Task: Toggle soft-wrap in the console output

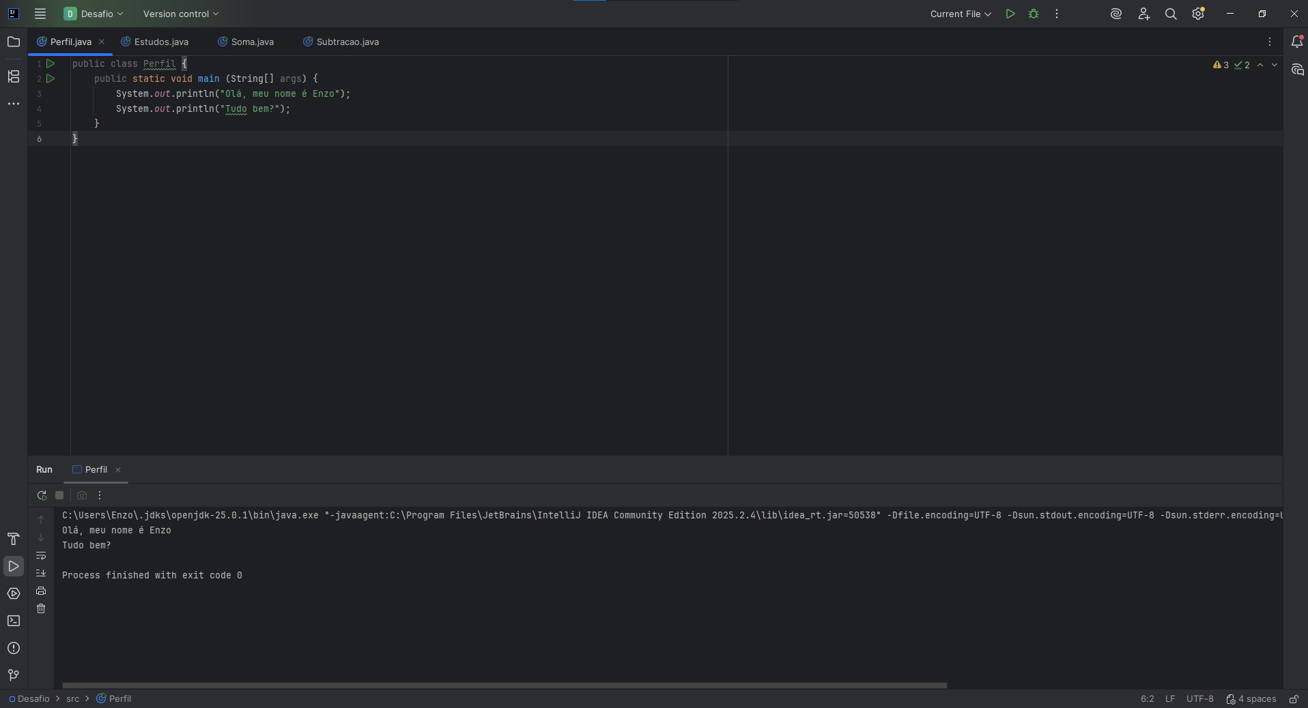Action: [41, 555]
